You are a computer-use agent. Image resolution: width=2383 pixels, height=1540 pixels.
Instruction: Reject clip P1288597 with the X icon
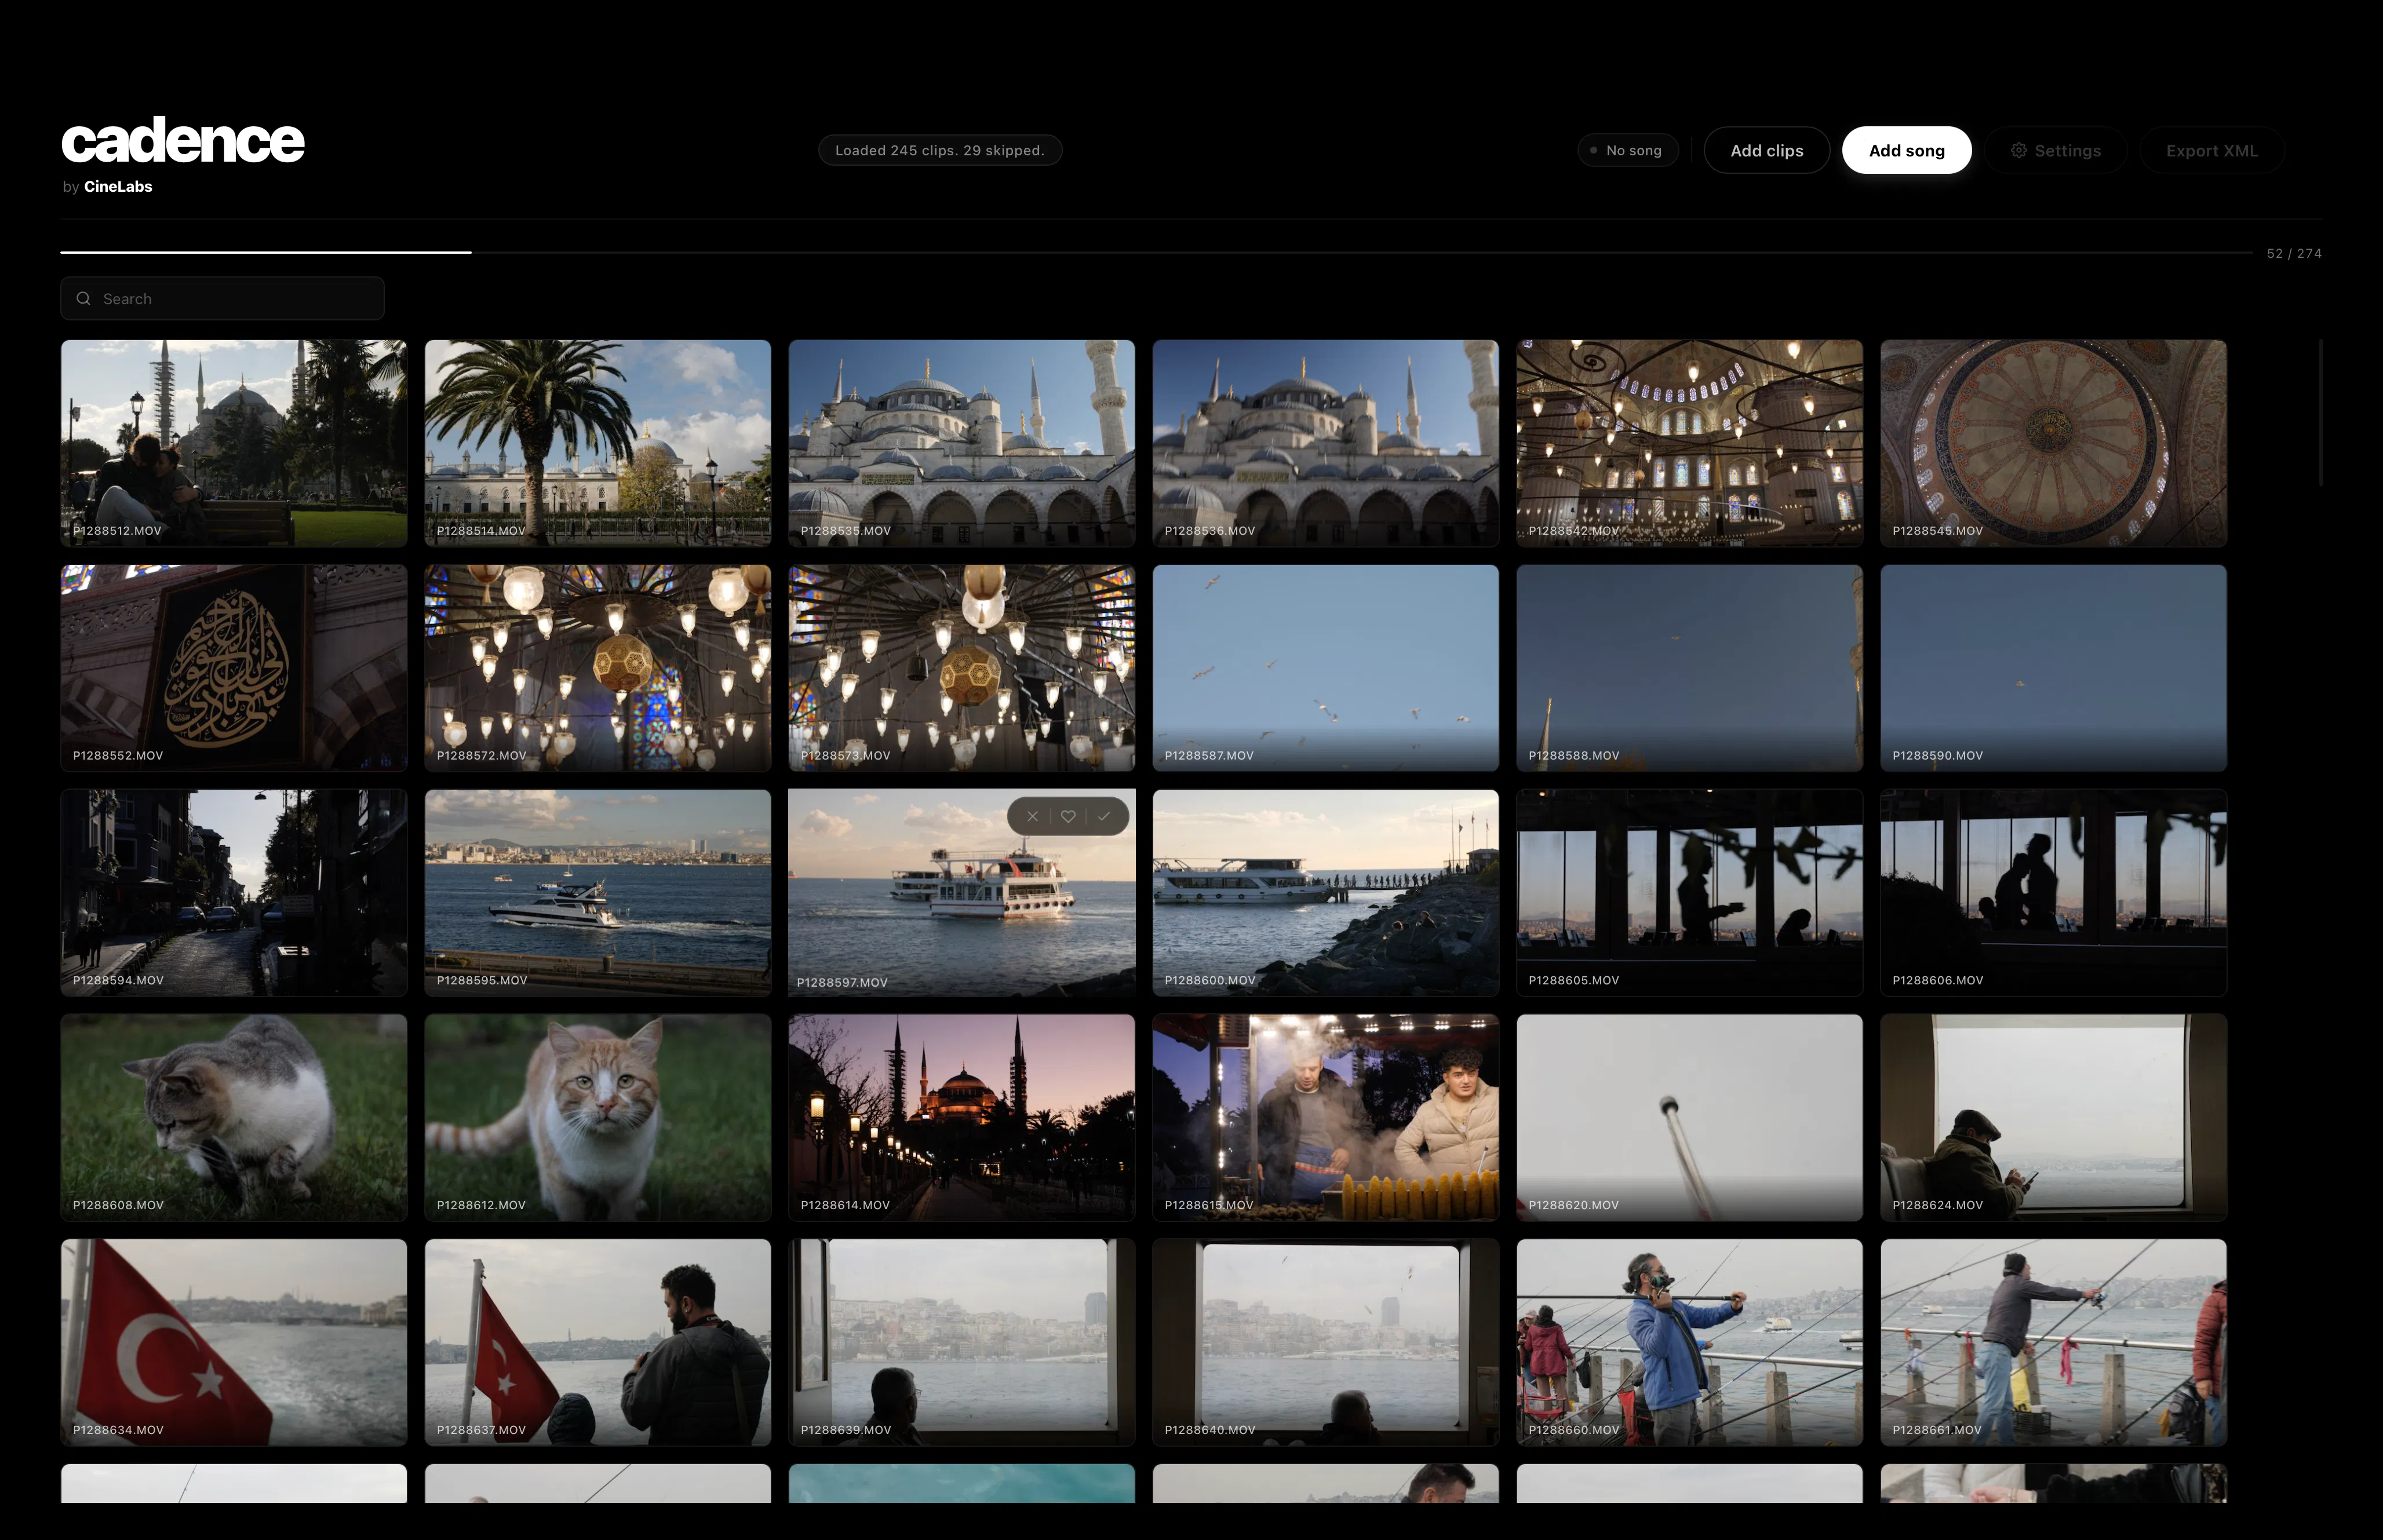(1032, 817)
